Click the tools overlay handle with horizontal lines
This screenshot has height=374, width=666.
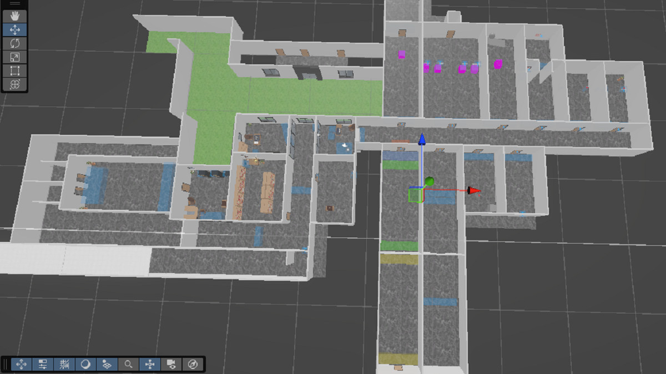[x=15, y=4]
